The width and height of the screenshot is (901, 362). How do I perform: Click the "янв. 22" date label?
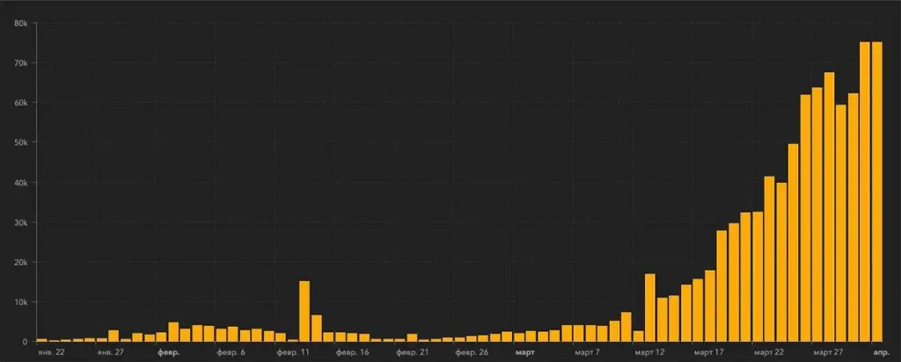click(52, 352)
